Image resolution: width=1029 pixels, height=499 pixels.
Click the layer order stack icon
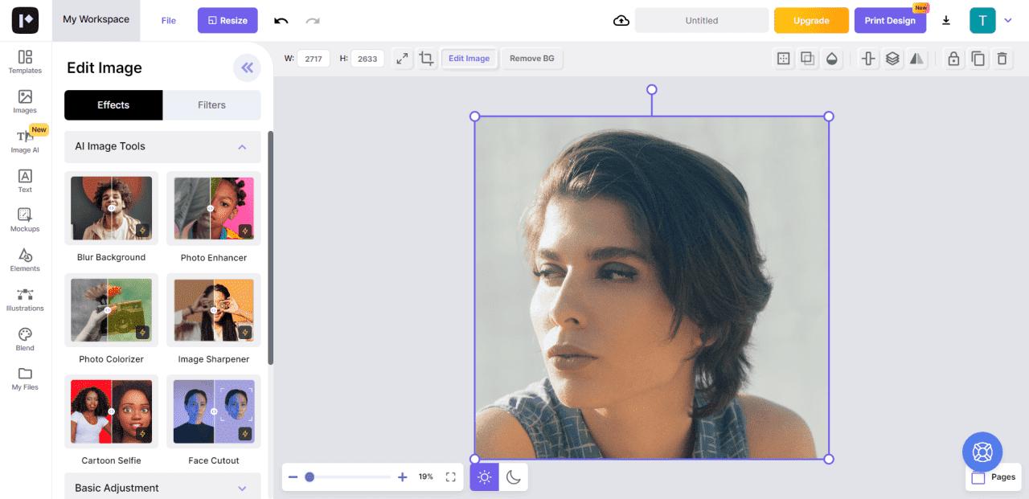(892, 59)
